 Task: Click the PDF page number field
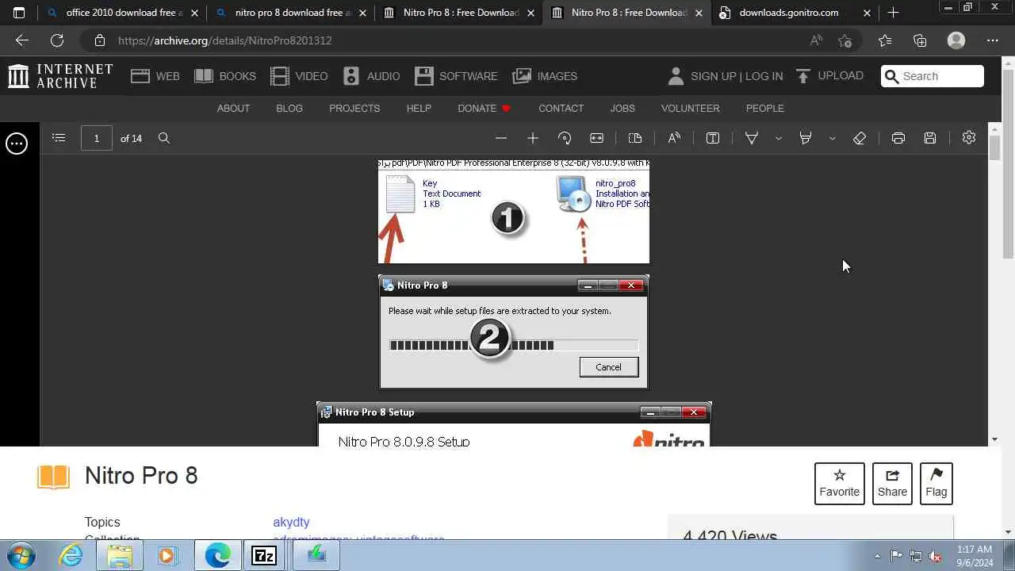(97, 138)
